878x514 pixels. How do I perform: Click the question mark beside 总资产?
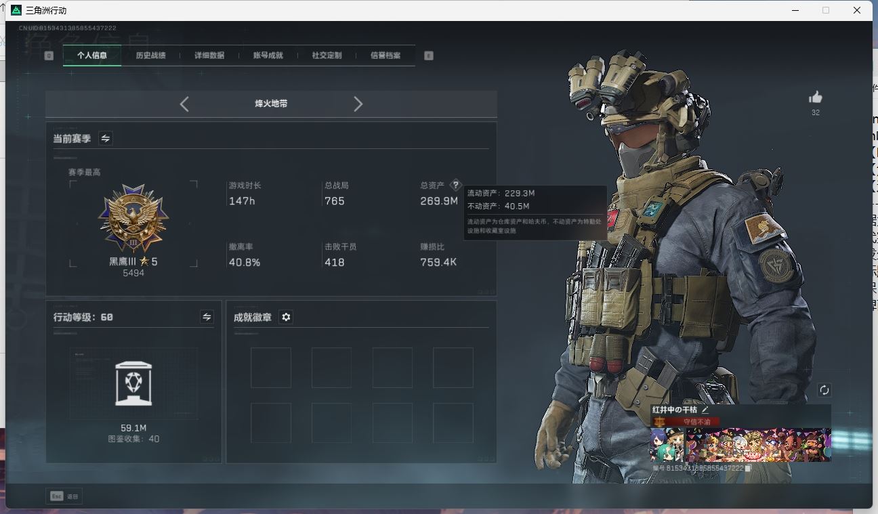(456, 185)
